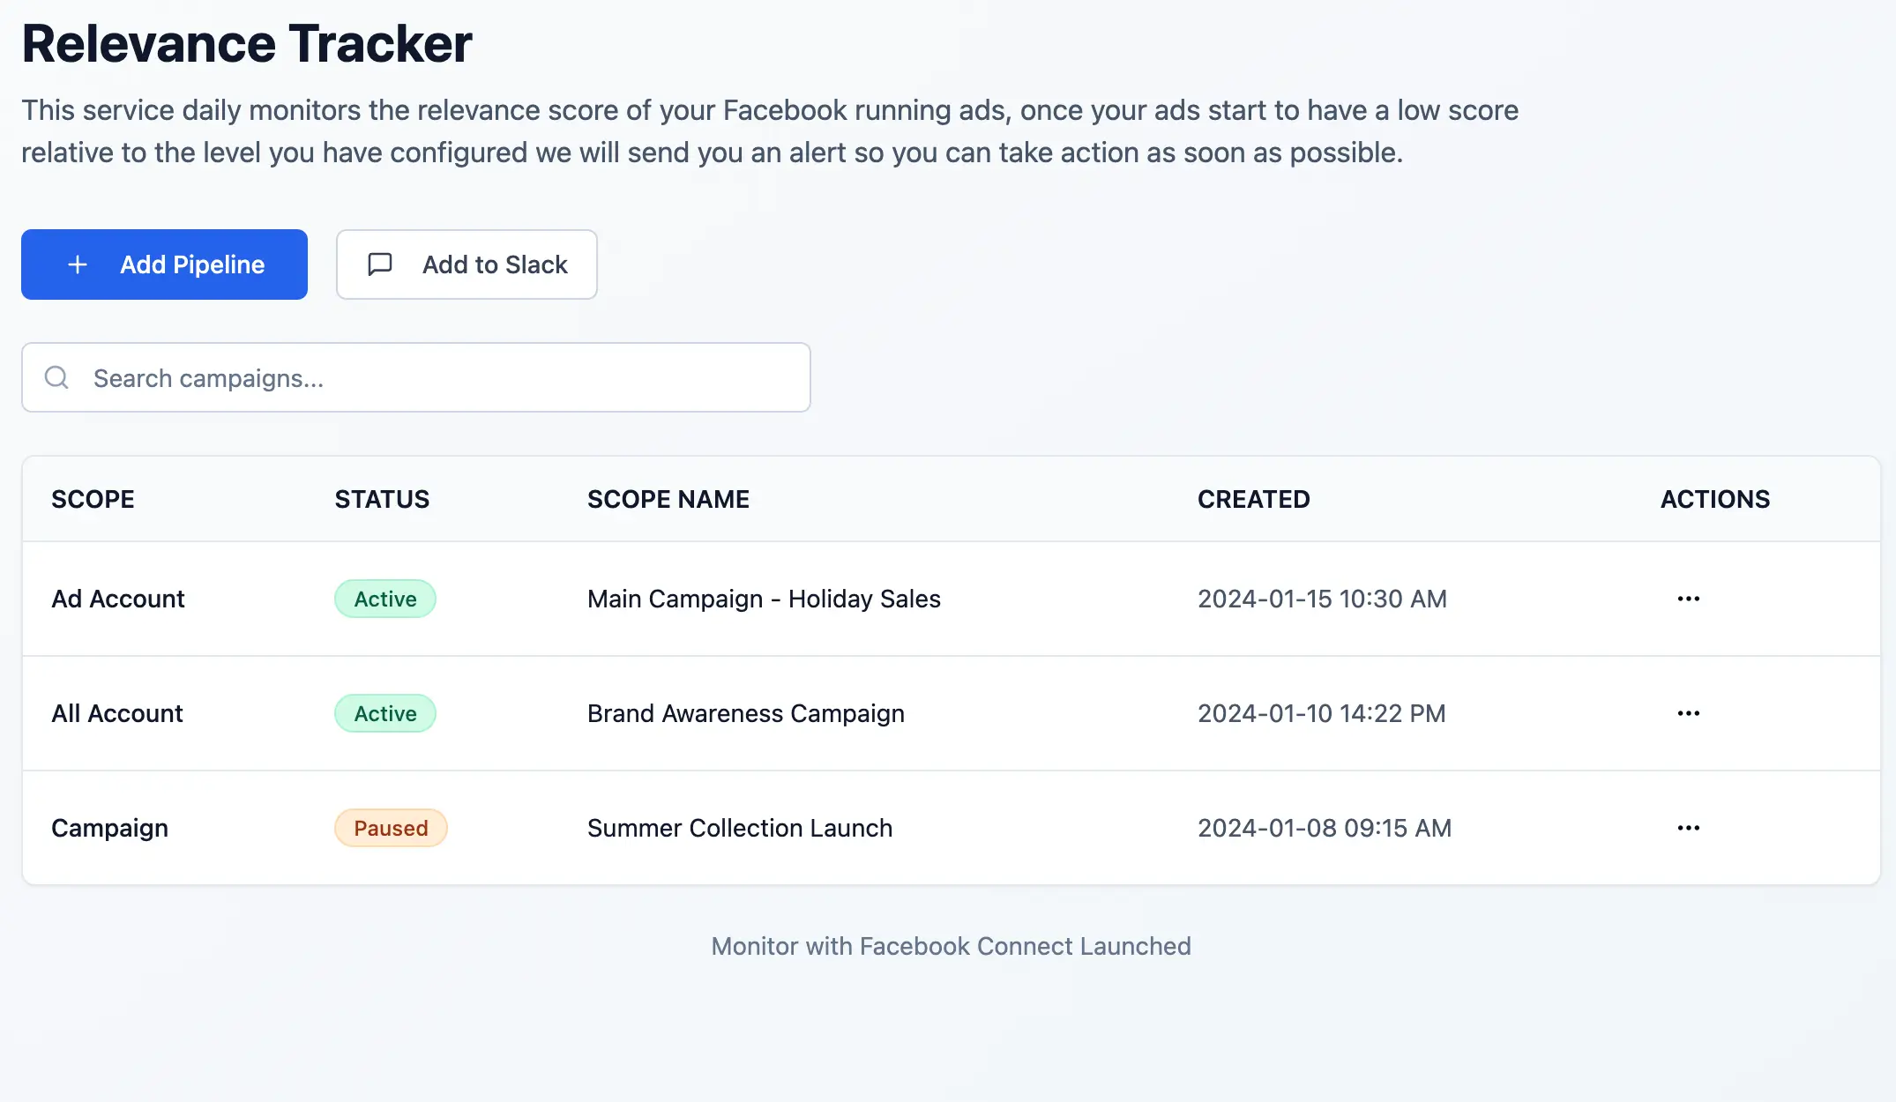This screenshot has width=1896, height=1102.
Task: Sort by the SCOPE NAME column header
Action: coord(668,499)
